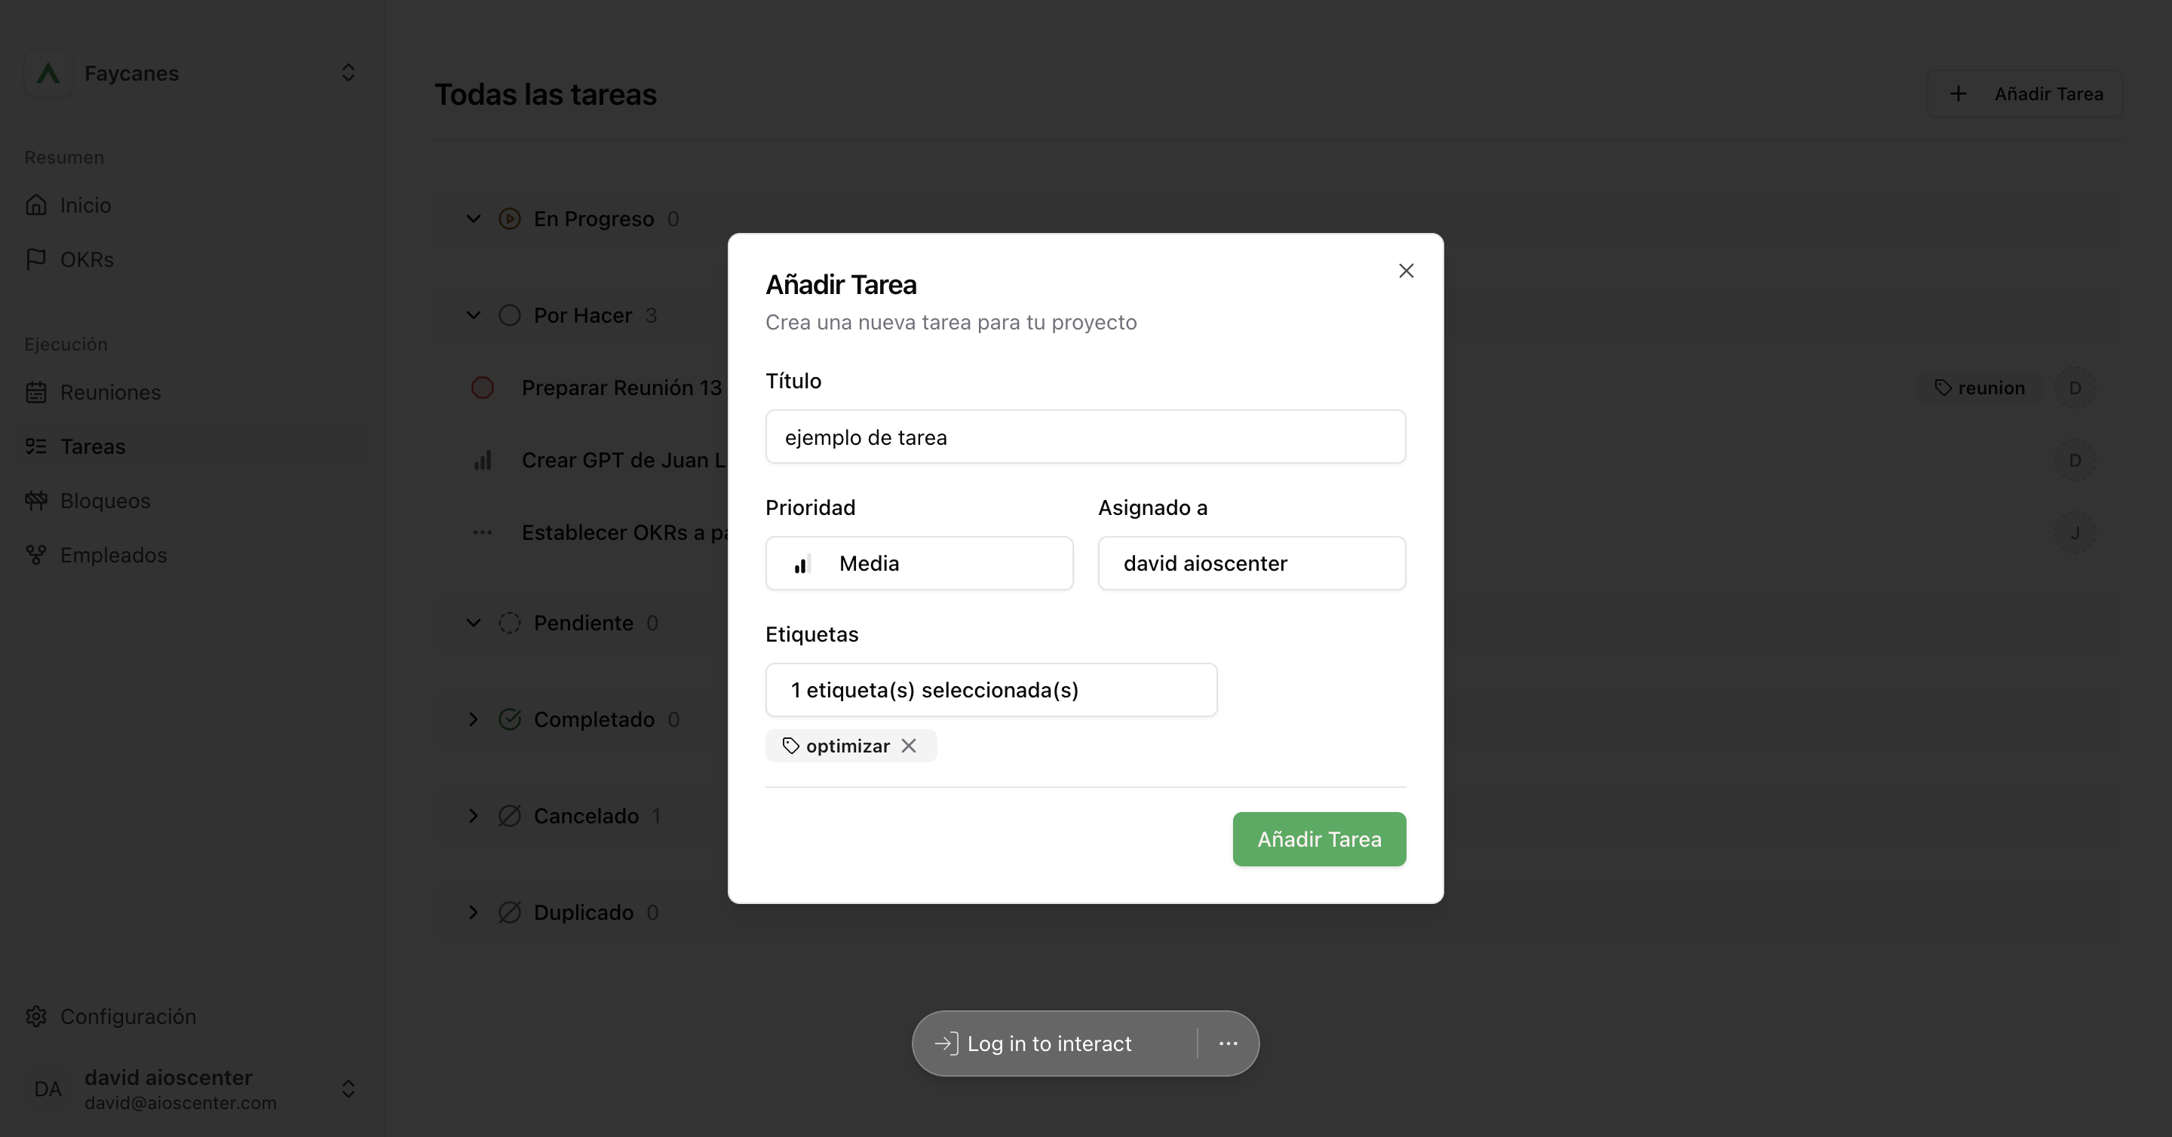Open the david aioscenter user menu
The image size is (2172, 1137).
pos(192,1089)
